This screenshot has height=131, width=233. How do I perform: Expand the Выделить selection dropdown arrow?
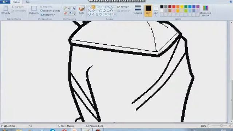pos(34,15)
